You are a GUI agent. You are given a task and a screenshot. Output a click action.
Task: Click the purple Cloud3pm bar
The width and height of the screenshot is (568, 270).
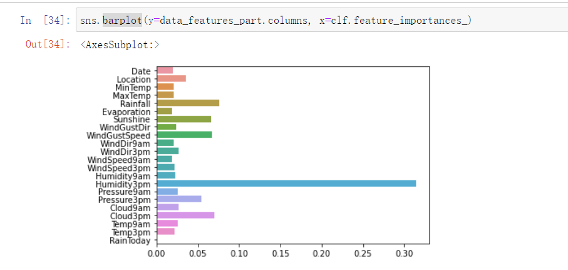185,215
